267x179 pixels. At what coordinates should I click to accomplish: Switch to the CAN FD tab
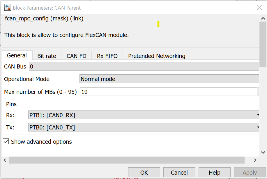pos(76,56)
